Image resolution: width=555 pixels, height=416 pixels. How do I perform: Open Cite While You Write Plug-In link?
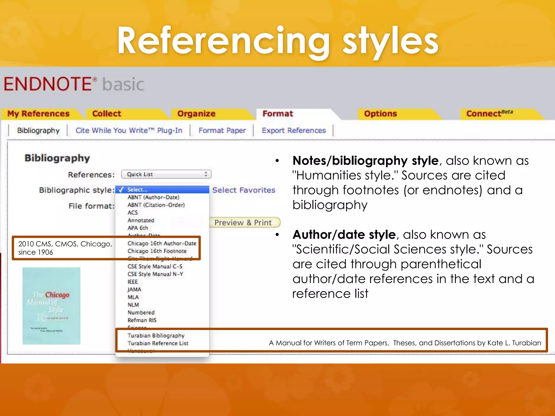pos(129,131)
